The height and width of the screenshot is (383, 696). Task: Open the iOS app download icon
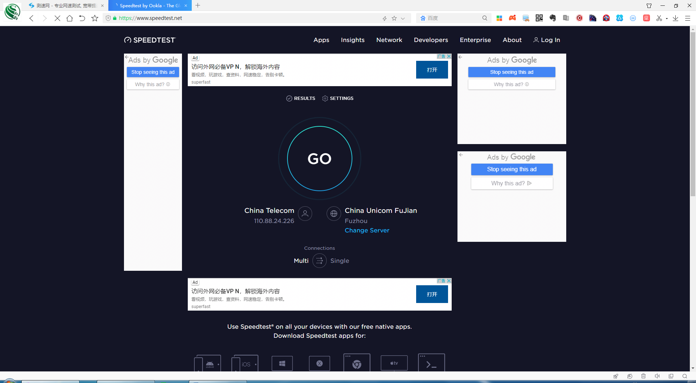(x=245, y=363)
